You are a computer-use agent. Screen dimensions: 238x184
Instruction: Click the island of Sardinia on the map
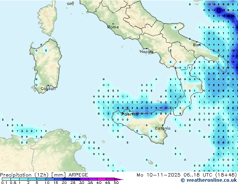coord(46,65)
